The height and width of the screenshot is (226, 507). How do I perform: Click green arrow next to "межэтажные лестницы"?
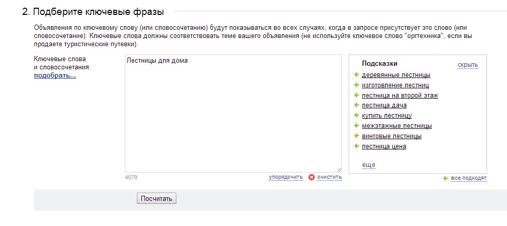click(357, 126)
